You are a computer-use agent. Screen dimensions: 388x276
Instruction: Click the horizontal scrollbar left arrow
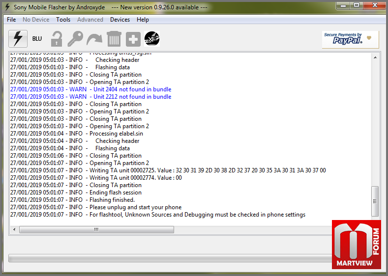coord(14,229)
